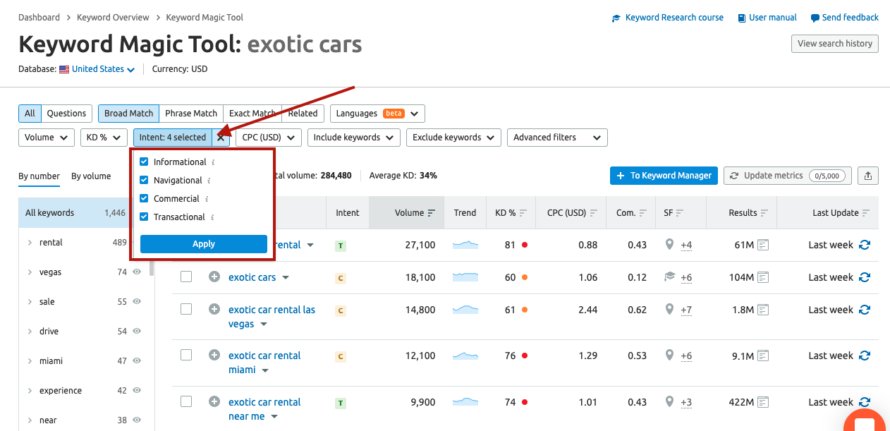Open the CPC (USD) filter dropdown
Viewport: 890px width, 431px height.
(269, 138)
